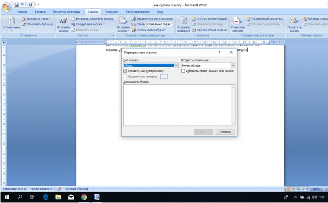Toggle Вставить как гиперссылку checkbox
This screenshot has width=328, height=203.
click(x=125, y=71)
